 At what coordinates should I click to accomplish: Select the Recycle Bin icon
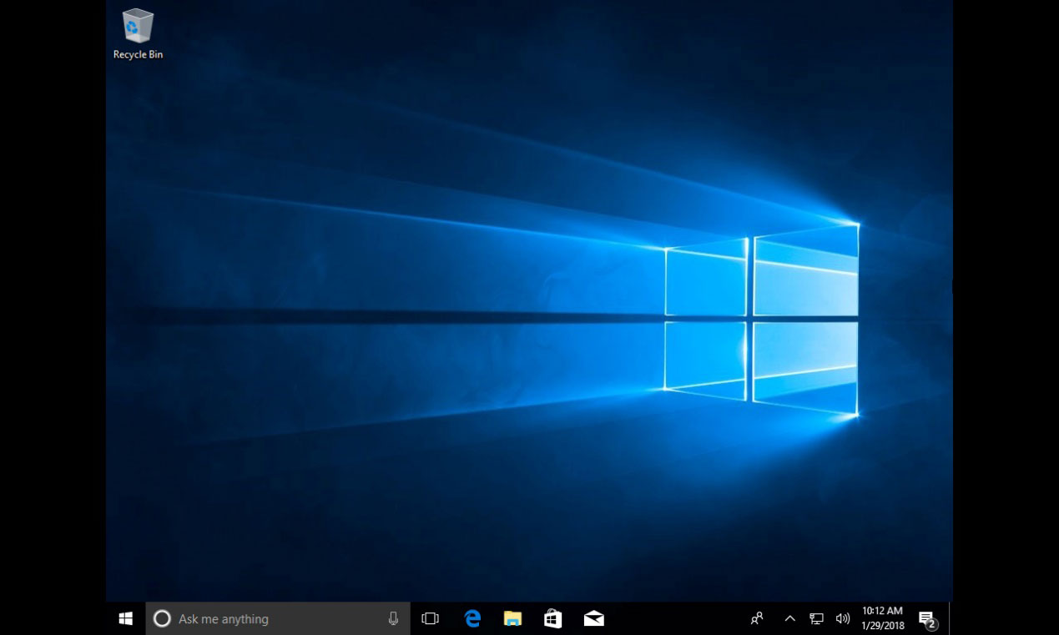click(x=137, y=25)
